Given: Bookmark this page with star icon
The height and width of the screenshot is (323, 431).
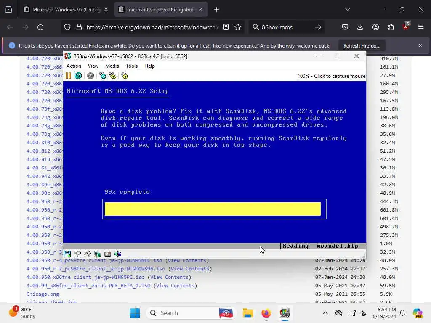Looking at the screenshot, I should tap(238, 27).
